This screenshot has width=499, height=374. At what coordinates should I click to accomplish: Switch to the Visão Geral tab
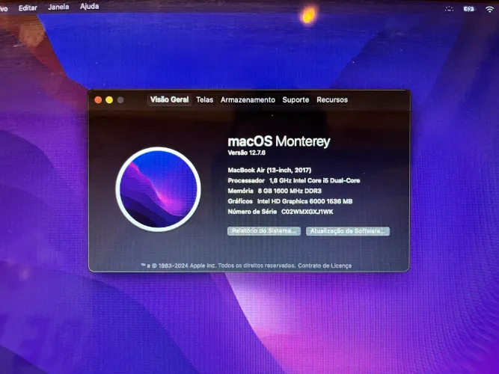(169, 99)
